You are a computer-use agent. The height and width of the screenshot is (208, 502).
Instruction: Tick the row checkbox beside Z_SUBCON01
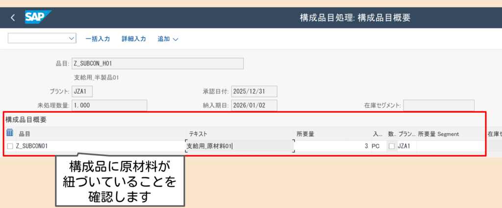[x=10, y=146]
